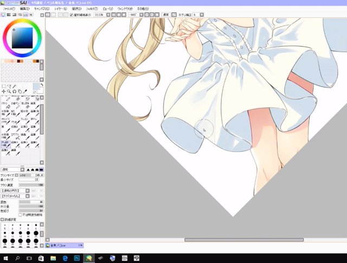Click the color blending slider
The height and width of the screenshot is (263, 347).
[31, 202]
